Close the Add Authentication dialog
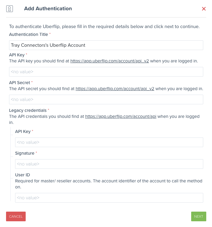 click(x=204, y=9)
